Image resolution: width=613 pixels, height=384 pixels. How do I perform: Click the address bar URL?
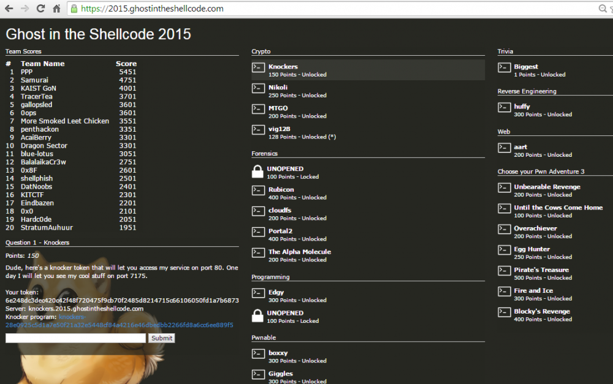[153, 9]
